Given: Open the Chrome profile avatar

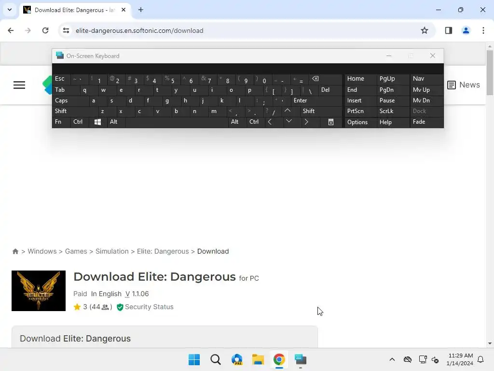Looking at the screenshot, I should coord(466,30).
